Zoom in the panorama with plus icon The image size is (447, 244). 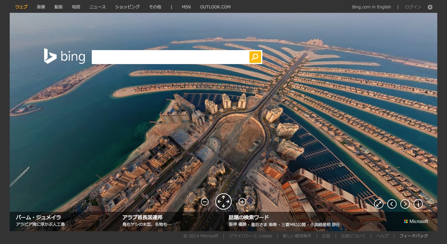pos(242,202)
